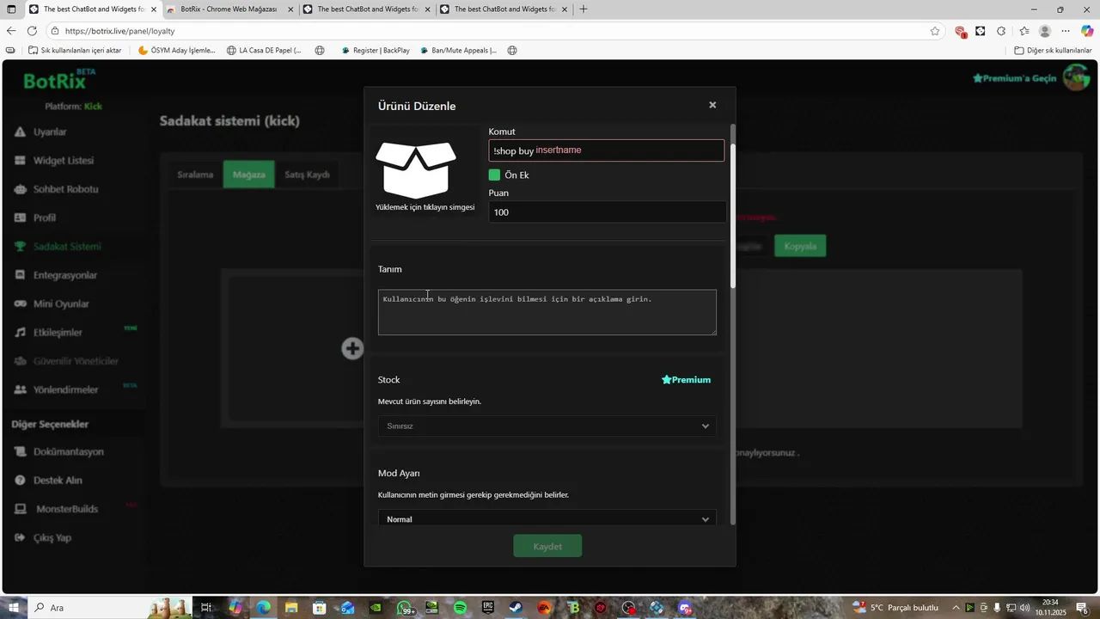Open the volume icon in system tray
Screen dimensions: 1100x619
tap(1024, 608)
